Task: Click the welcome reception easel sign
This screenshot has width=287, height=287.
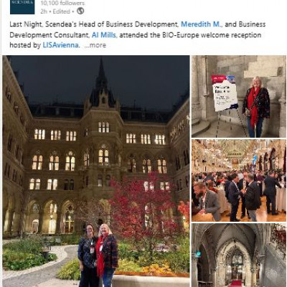Action: click(225, 93)
